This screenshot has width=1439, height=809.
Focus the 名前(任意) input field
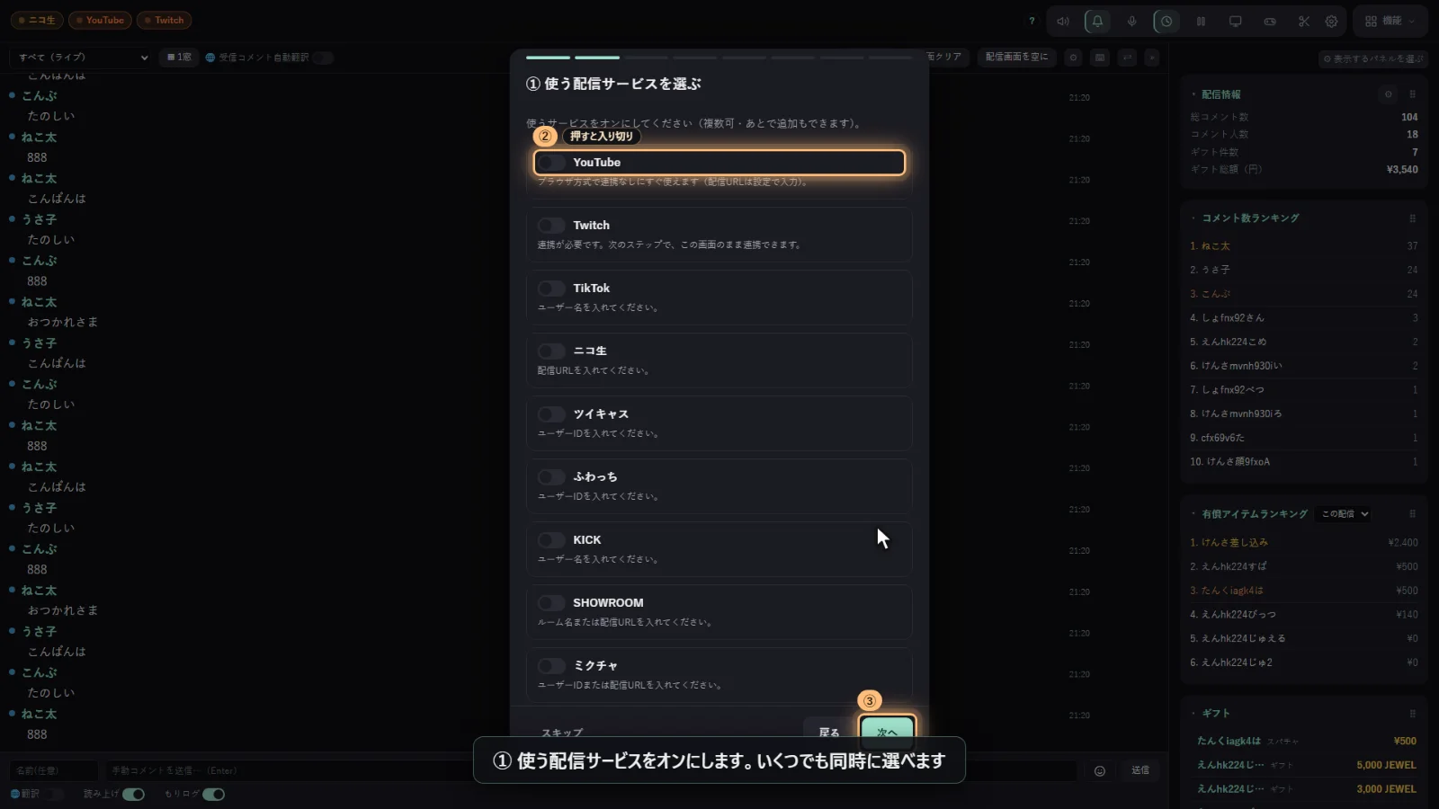[54, 770]
